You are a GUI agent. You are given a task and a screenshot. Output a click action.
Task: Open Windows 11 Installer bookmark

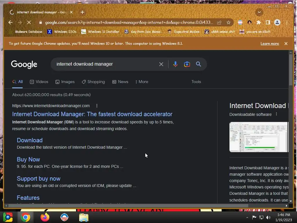tap(100, 32)
